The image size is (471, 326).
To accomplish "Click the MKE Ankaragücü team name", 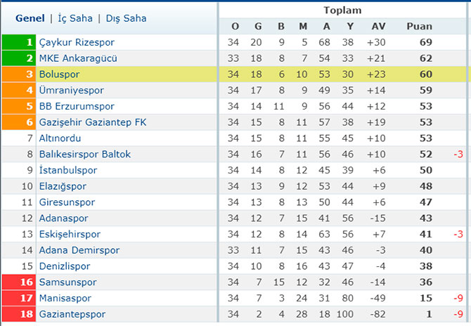I will pyautogui.click(x=78, y=58).
